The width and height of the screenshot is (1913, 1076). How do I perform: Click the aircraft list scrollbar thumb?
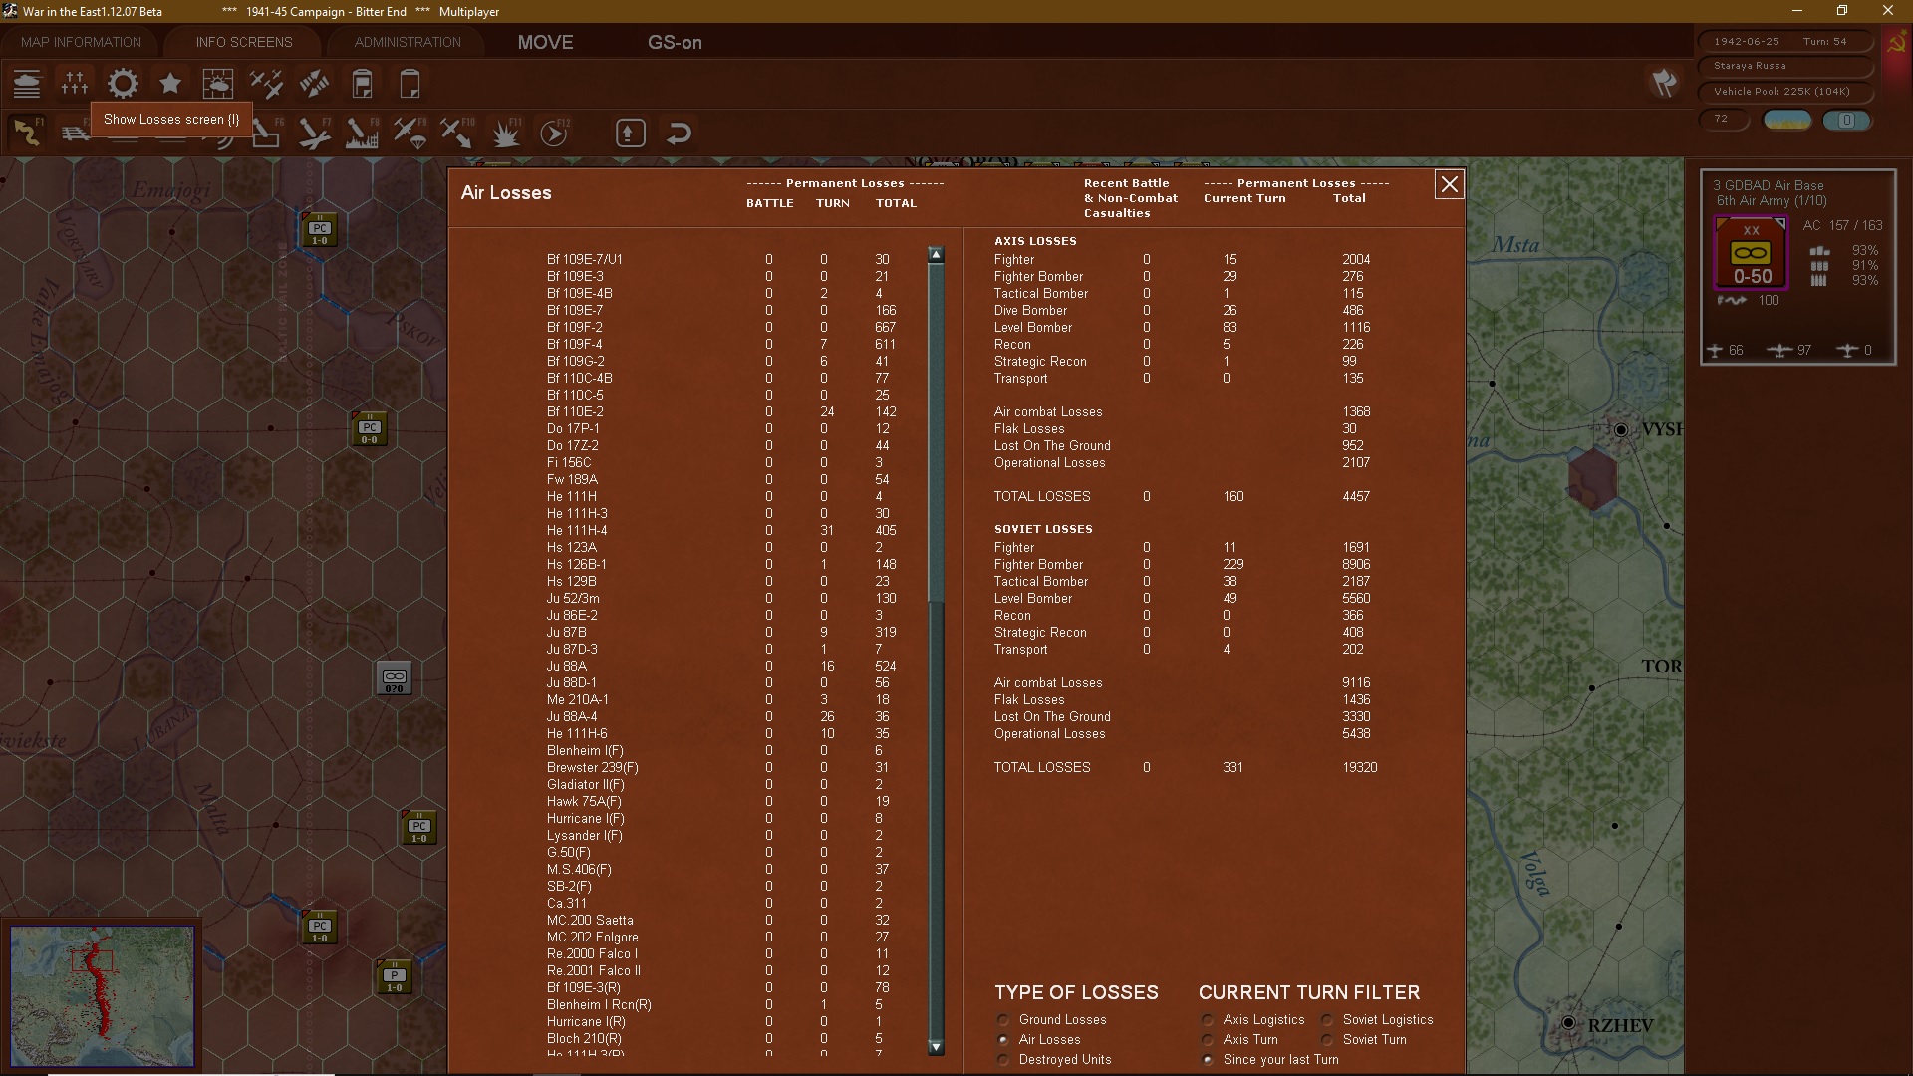936,432
